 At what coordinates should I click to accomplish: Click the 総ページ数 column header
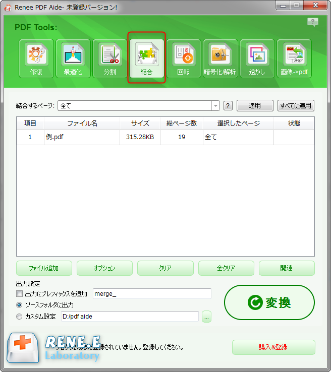tap(182, 123)
